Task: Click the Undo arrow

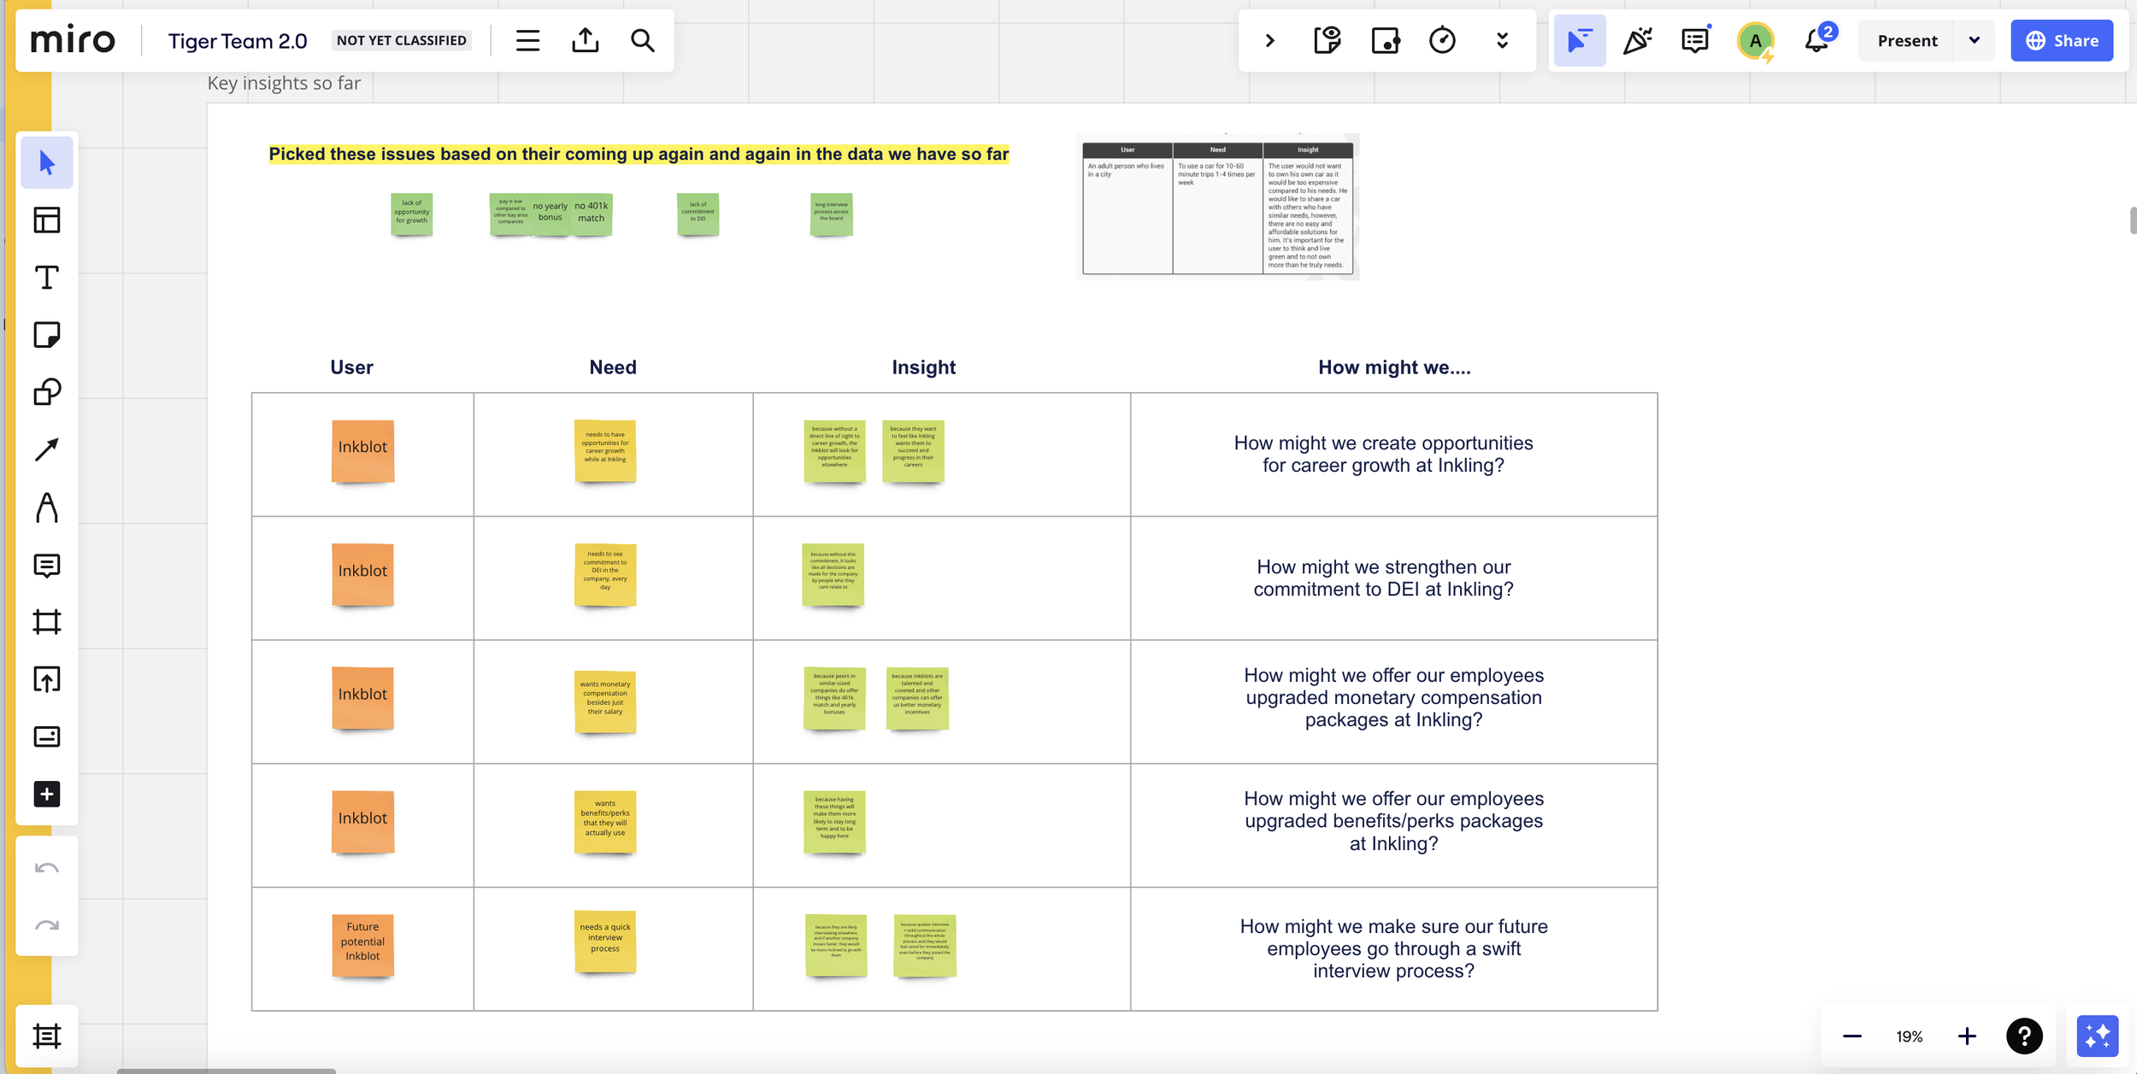Action: [47, 868]
